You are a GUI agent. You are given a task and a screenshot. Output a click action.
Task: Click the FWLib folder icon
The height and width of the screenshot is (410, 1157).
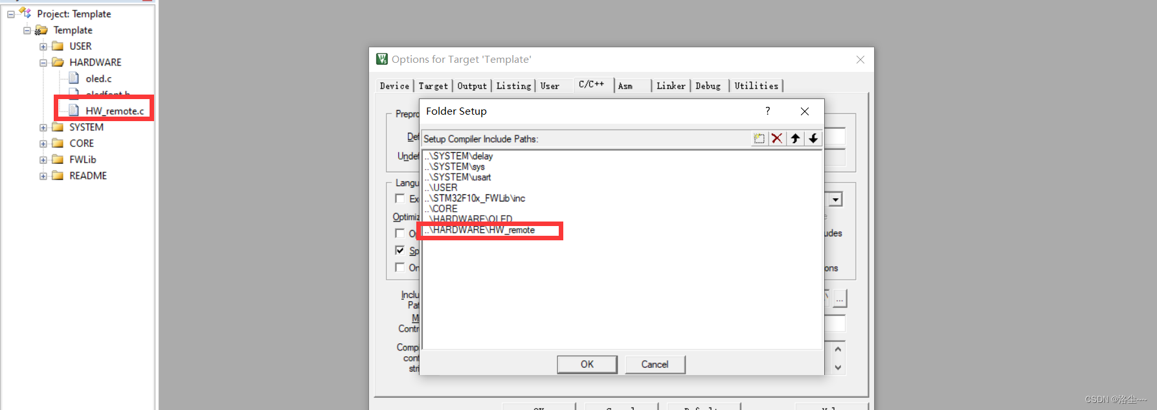click(x=58, y=159)
